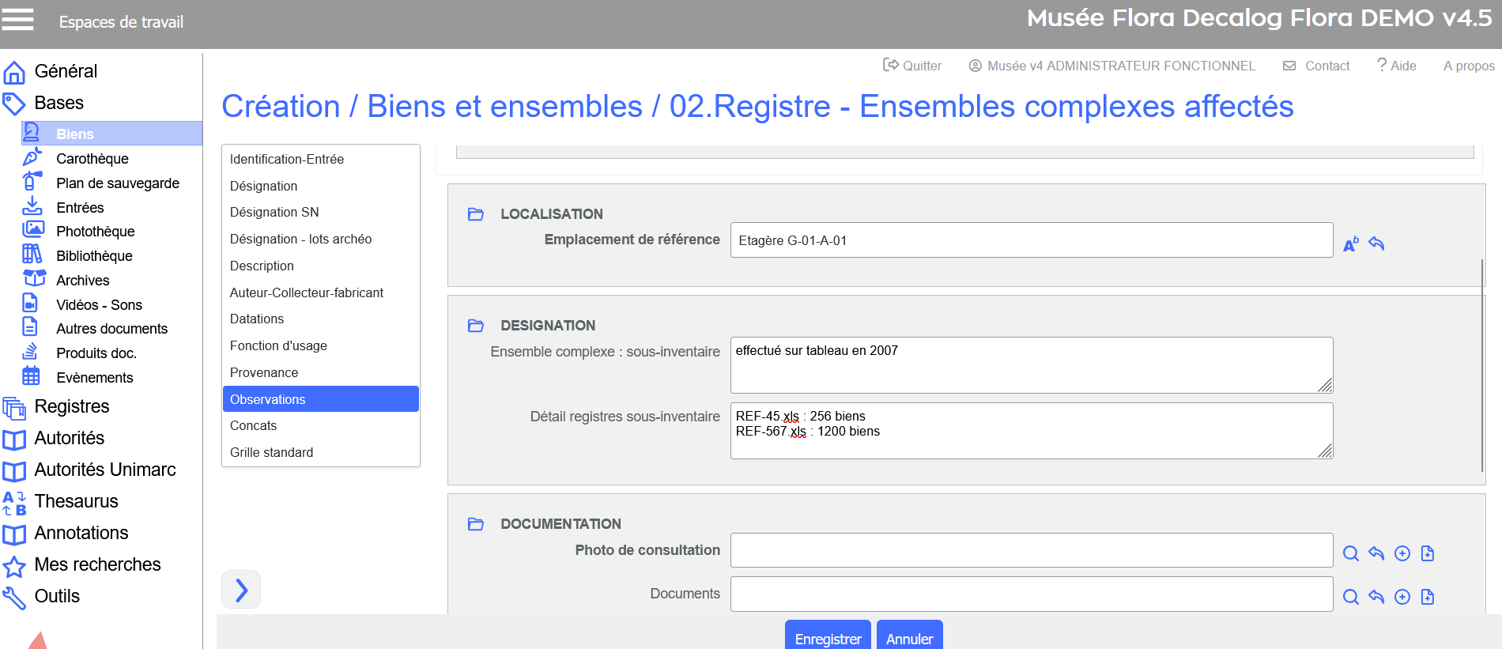The width and height of the screenshot is (1502, 649).
Task: Click the form's vertical scrollbar
Action: 1481,365
